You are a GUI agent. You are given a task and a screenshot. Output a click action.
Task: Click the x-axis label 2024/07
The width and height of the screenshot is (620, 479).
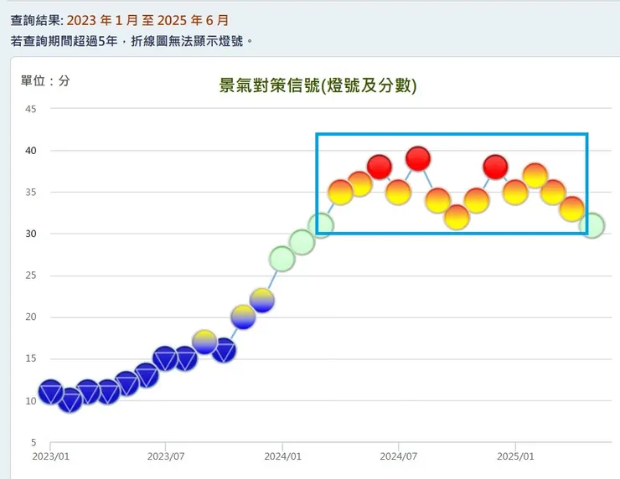click(399, 456)
